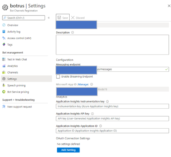Open Analytics in sidebar

(x=12, y=66)
